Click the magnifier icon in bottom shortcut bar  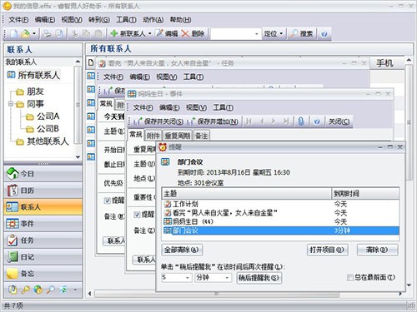coord(51,290)
